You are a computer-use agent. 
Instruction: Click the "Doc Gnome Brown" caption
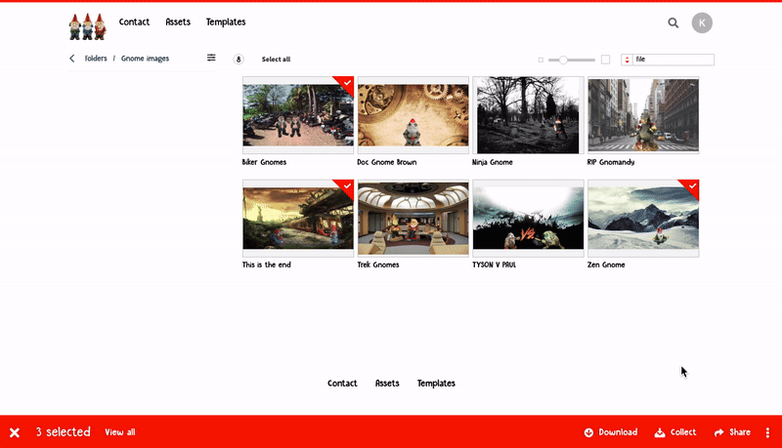pyautogui.click(x=387, y=162)
